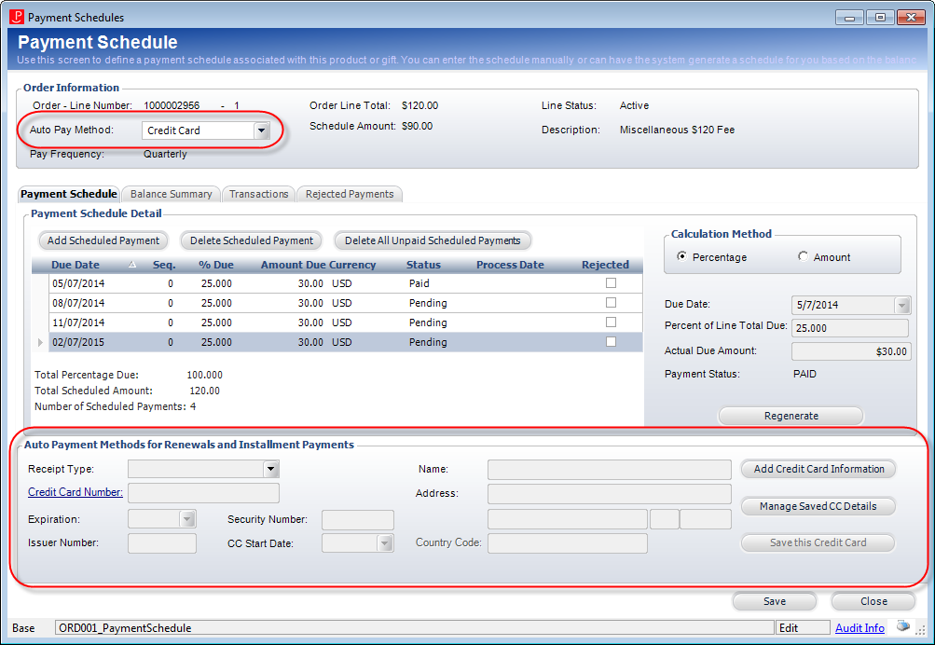Viewport: 935px width, 645px height.
Task: Click the Name field in auto payment section
Action: tap(610, 469)
